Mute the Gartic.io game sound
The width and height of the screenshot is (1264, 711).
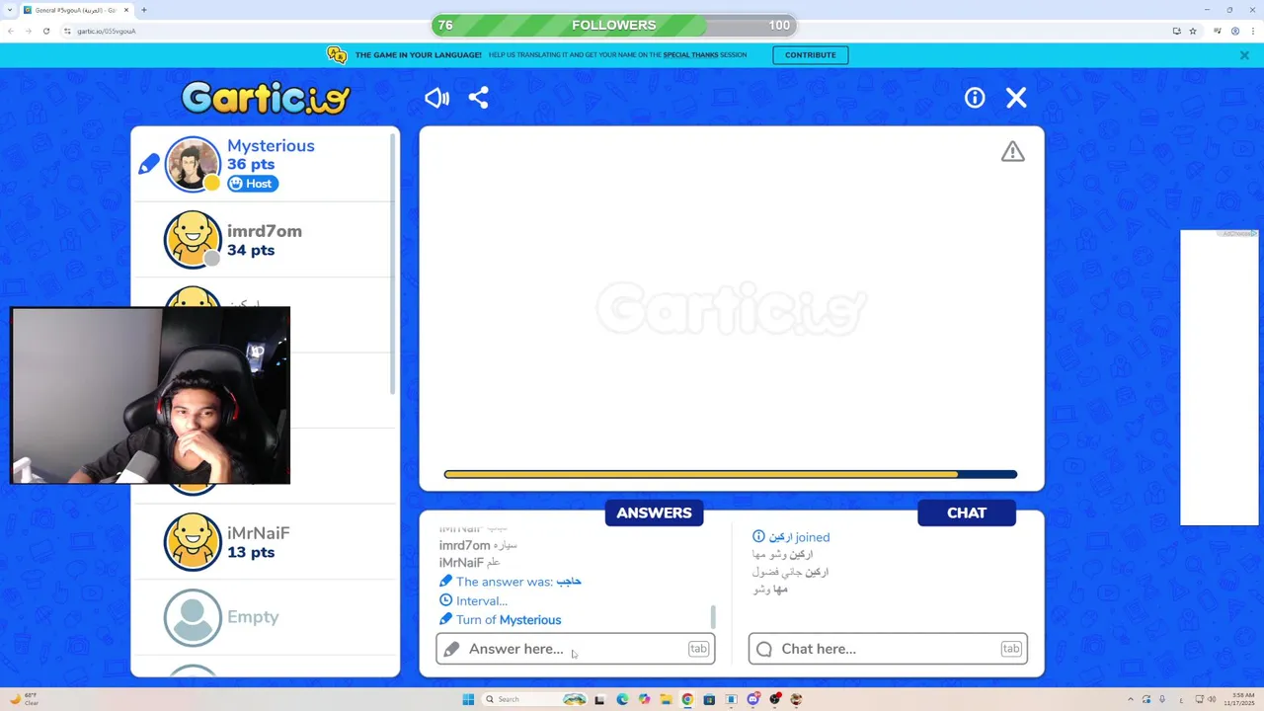click(436, 98)
